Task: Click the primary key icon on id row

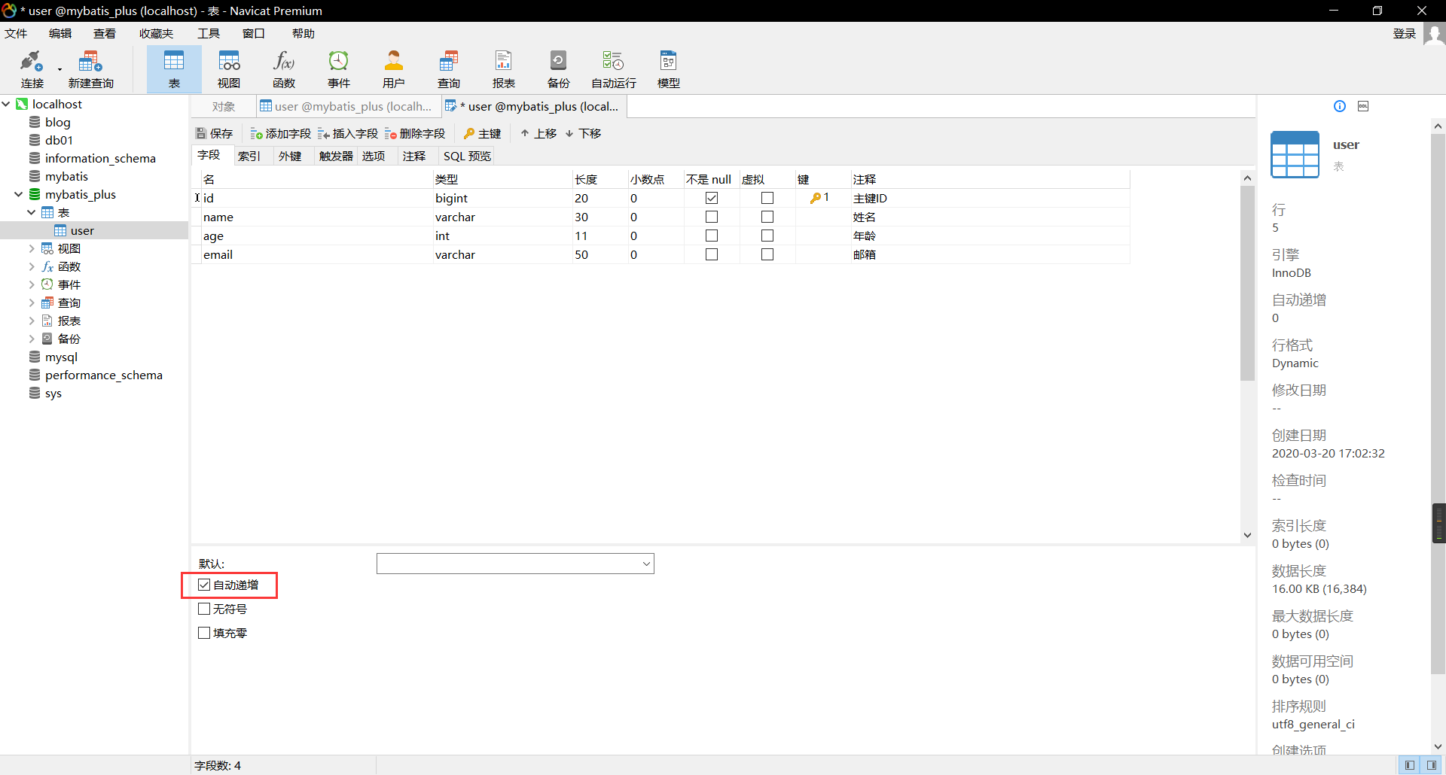Action: tap(816, 198)
